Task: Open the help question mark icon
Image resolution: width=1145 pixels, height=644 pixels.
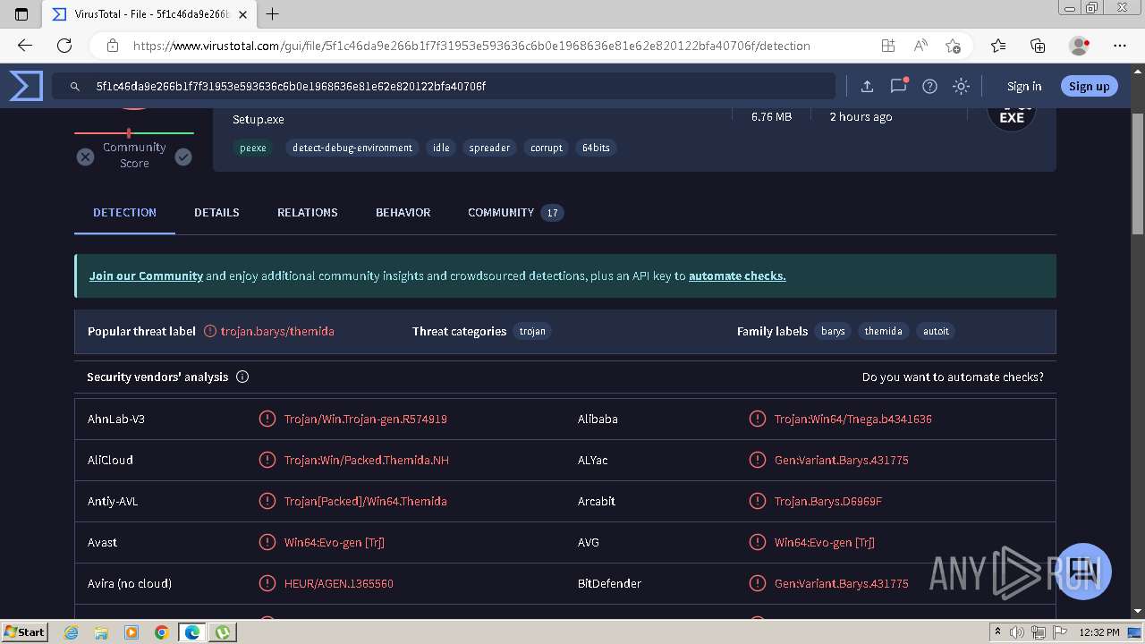Action: (x=929, y=86)
